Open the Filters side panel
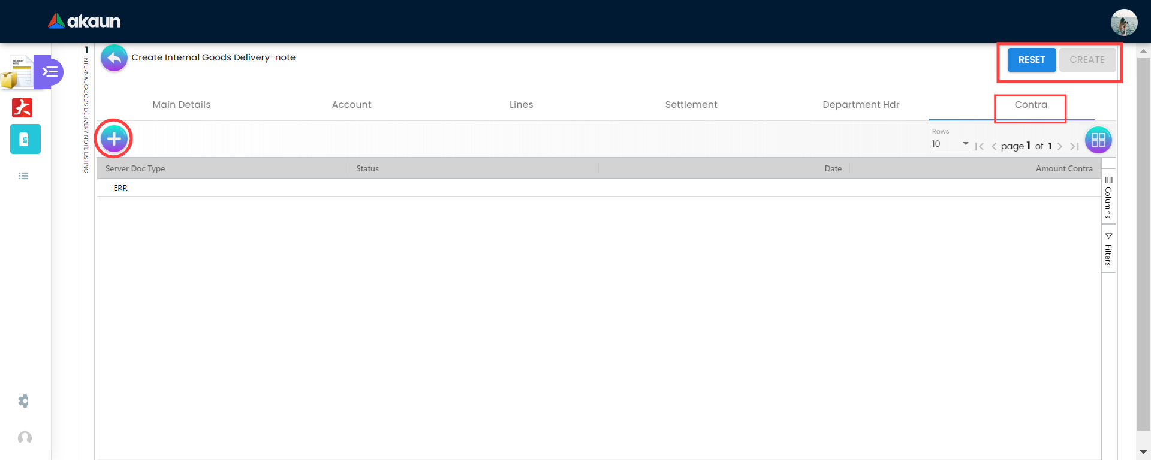The image size is (1151, 460). tap(1108, 249)
